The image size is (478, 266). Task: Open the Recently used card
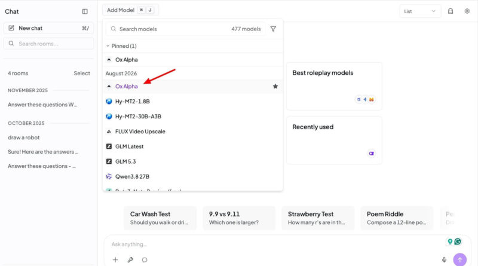[334, 140]
